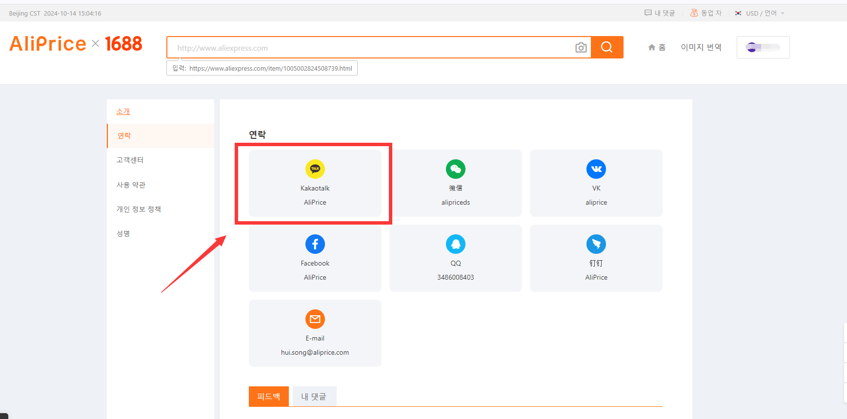Select 연락 in the sidebar
Viewport: 847px width, 419px height.
161,136
